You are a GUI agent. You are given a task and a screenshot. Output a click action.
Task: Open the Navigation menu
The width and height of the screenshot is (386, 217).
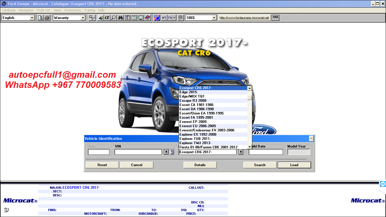26,10
